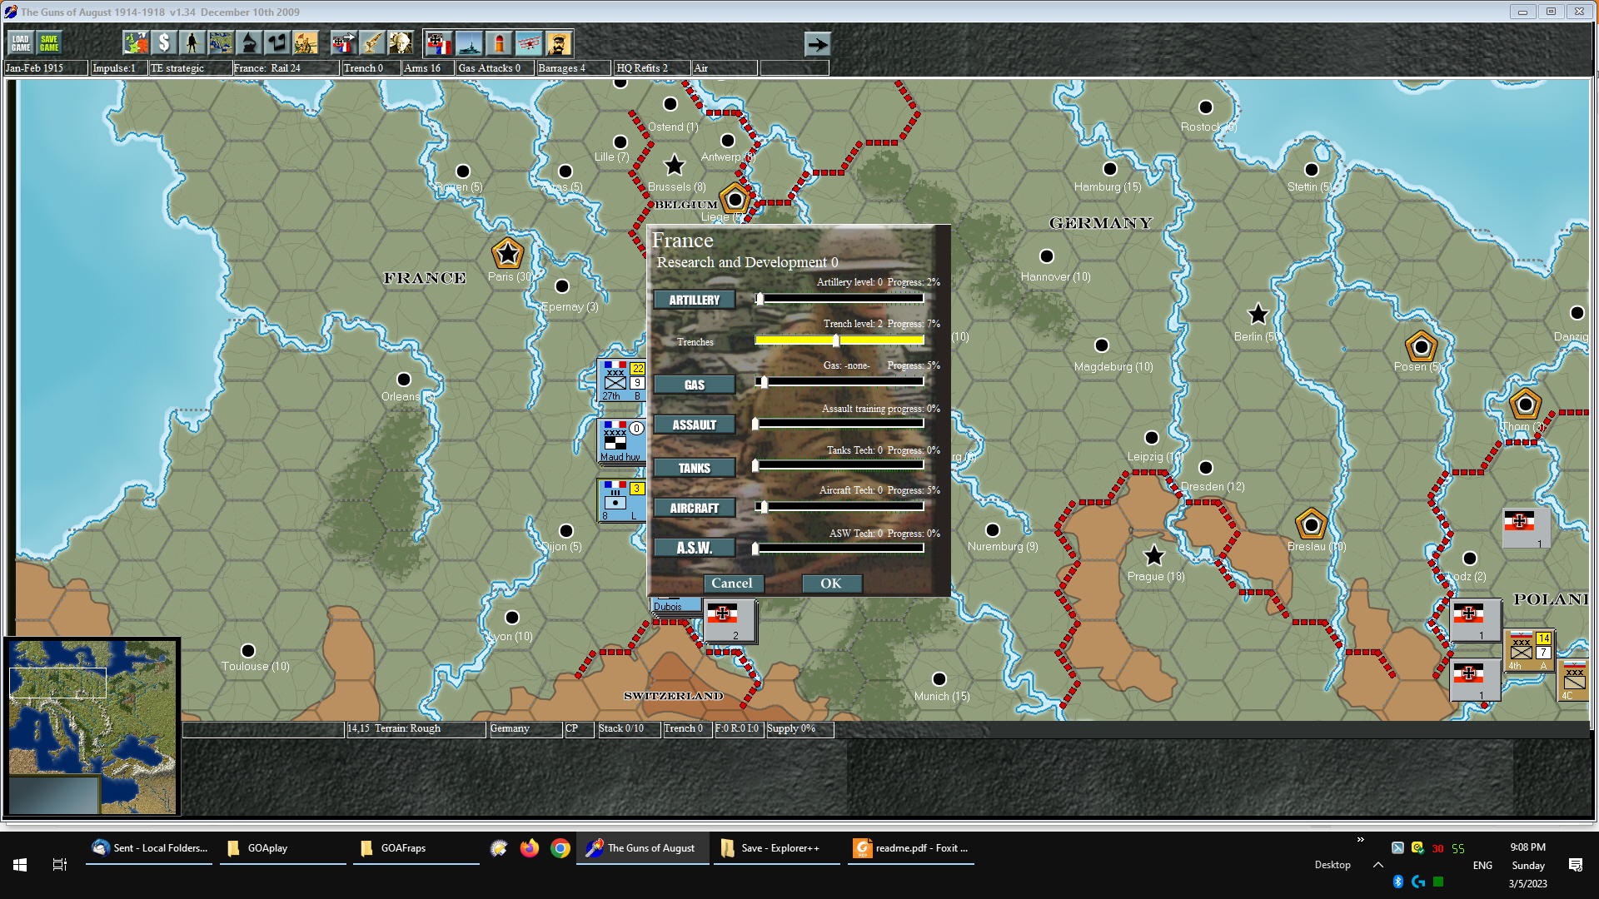Image resolution: width=1599 pixels, height=899 pixels.
Task: Click the TANKS research button
Action: (695, 468)
